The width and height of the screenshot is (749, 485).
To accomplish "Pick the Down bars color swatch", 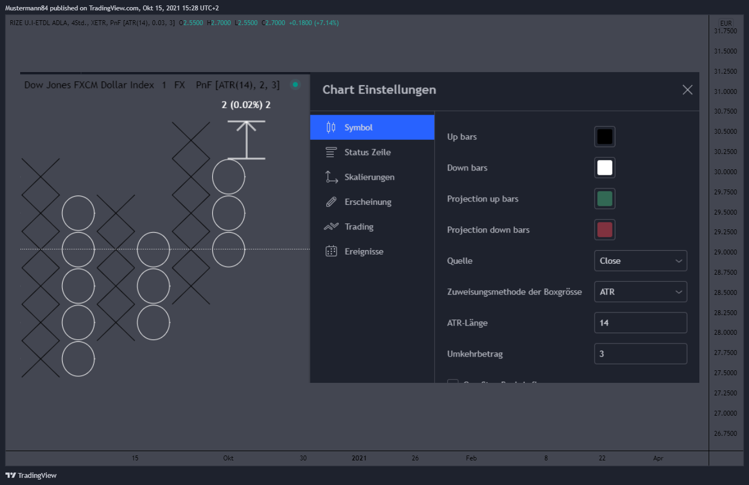I will (x=604, y=168).
